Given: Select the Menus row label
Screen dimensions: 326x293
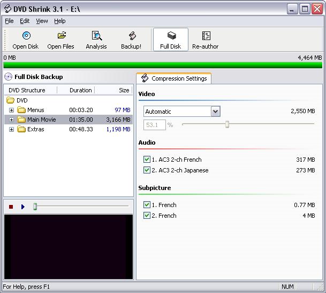Looking at the screenshot, I should pyautogui.click(x=35, y=110).
